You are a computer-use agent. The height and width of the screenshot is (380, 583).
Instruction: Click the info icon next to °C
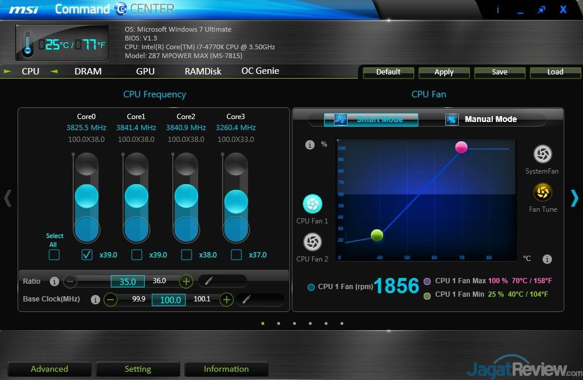[547, 259]
